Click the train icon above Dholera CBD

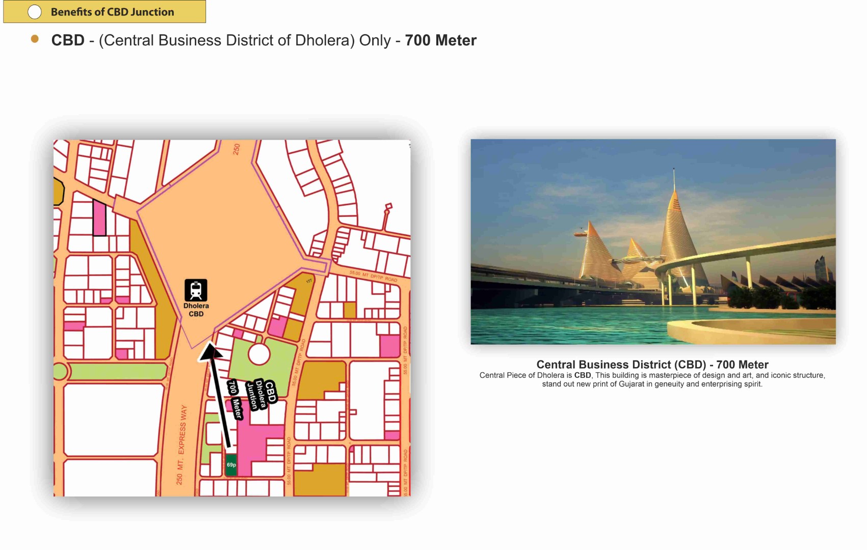pyautogui.click(x=196, y=290)
